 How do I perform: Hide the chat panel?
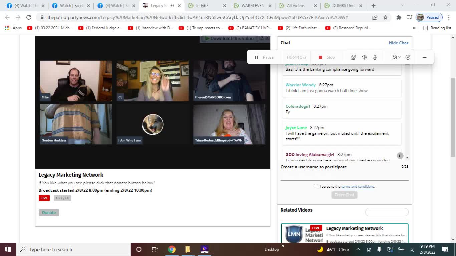pyautogui.click(x=399, y=43)
